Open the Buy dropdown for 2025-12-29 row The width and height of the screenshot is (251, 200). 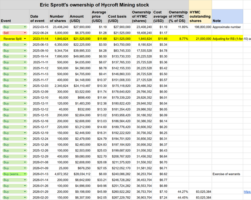[15, 157]
